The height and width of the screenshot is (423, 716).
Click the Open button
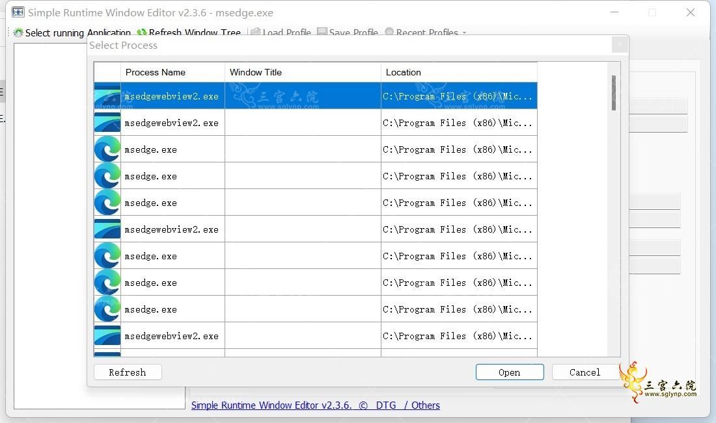[510, 372]
